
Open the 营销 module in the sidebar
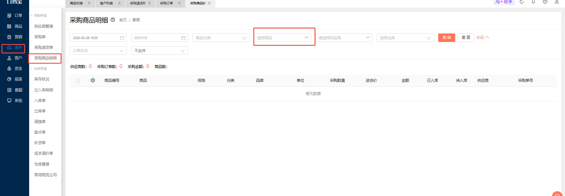(x=14, y=37)
